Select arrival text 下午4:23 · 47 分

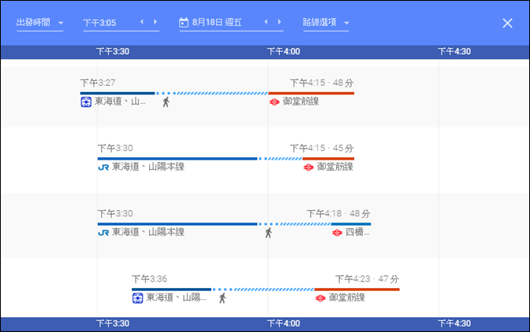367,279
